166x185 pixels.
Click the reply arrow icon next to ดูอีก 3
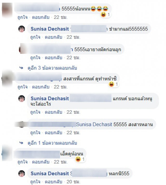coord(21,68)
